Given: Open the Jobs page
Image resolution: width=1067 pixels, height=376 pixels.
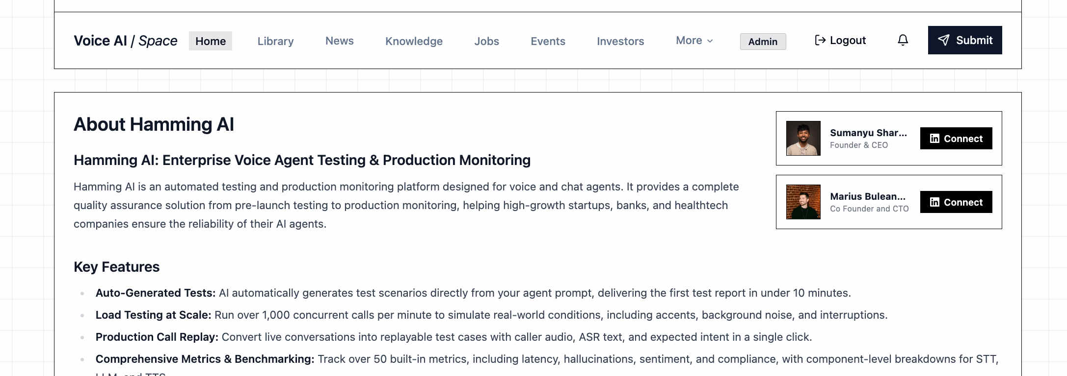Looking at the screenshot, I should [486, 41].
